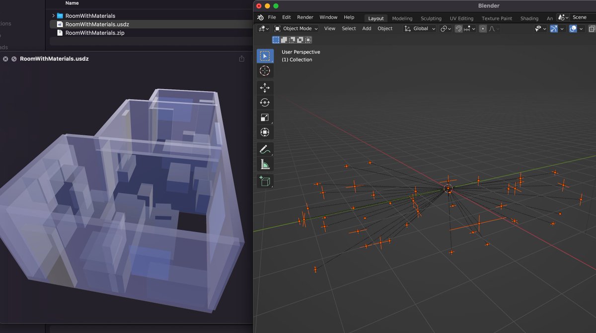This screenshot has width=596, height=333.
Task: Click the open-with icon beside preview close
Action: [14, 59]
